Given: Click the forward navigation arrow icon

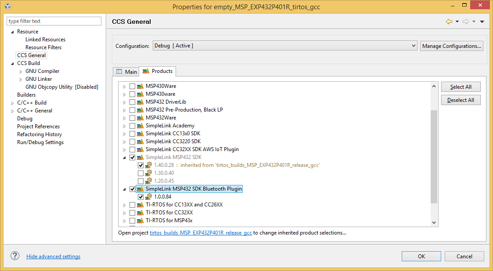Looking at the screenshot, I should [x=466, y=22].
